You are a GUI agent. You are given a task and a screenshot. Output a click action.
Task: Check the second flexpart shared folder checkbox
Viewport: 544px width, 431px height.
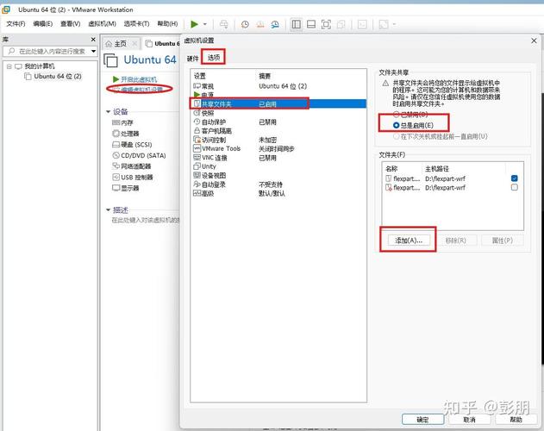point(515,187)
